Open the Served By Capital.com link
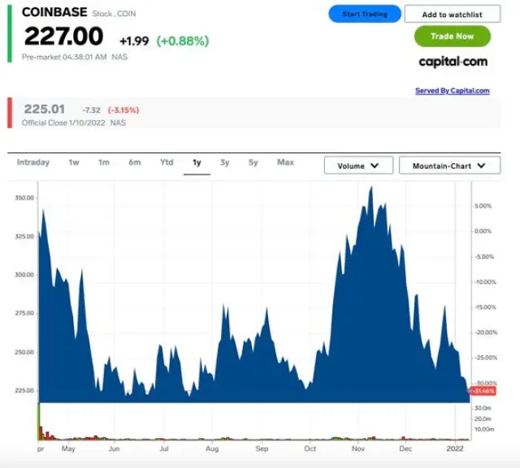This screenshot has height=468, width=520. pos(452,91)
